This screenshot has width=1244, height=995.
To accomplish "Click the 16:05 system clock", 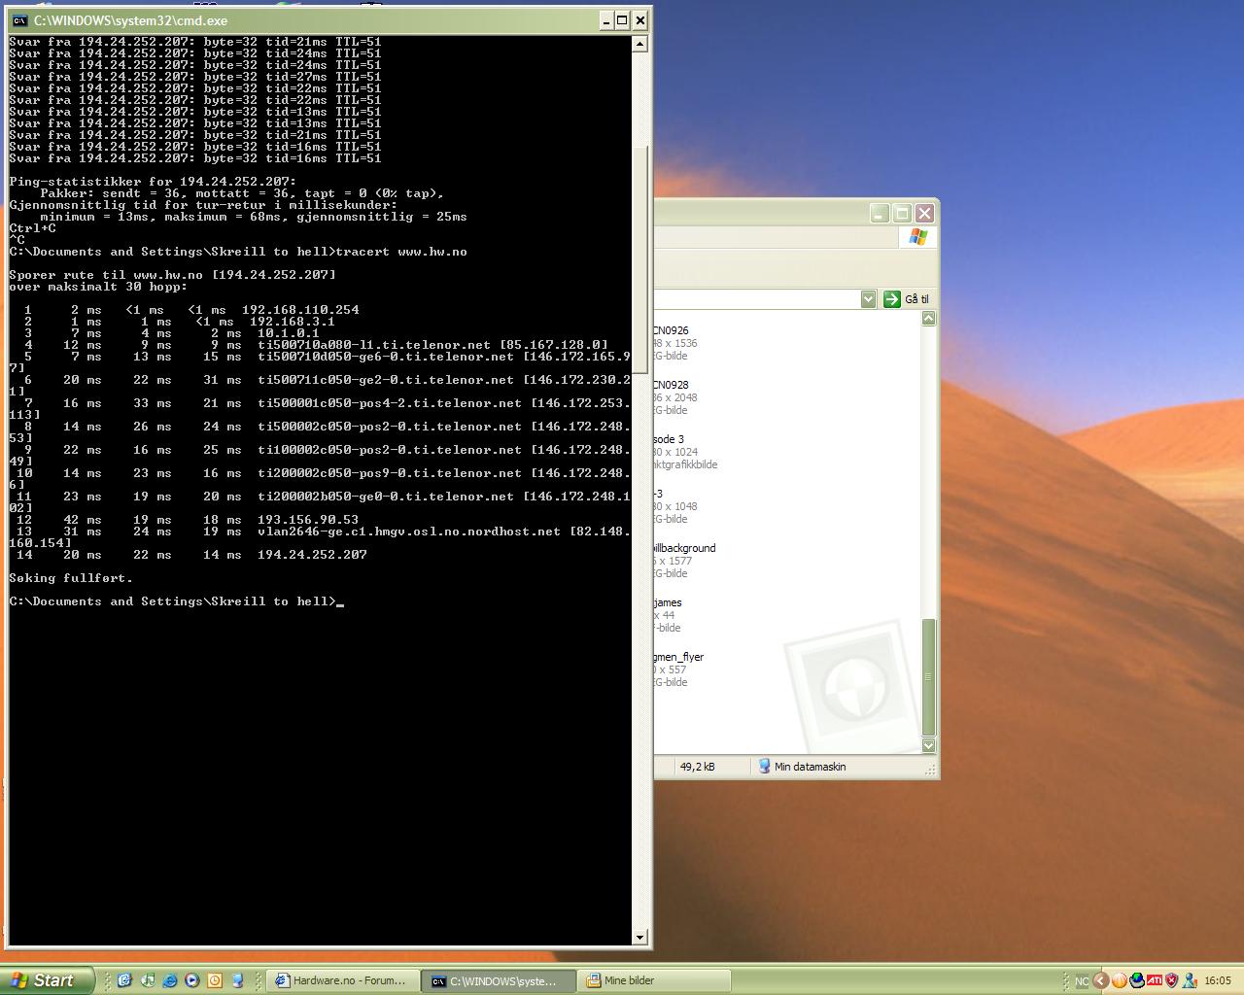I will pos(1218,981).
